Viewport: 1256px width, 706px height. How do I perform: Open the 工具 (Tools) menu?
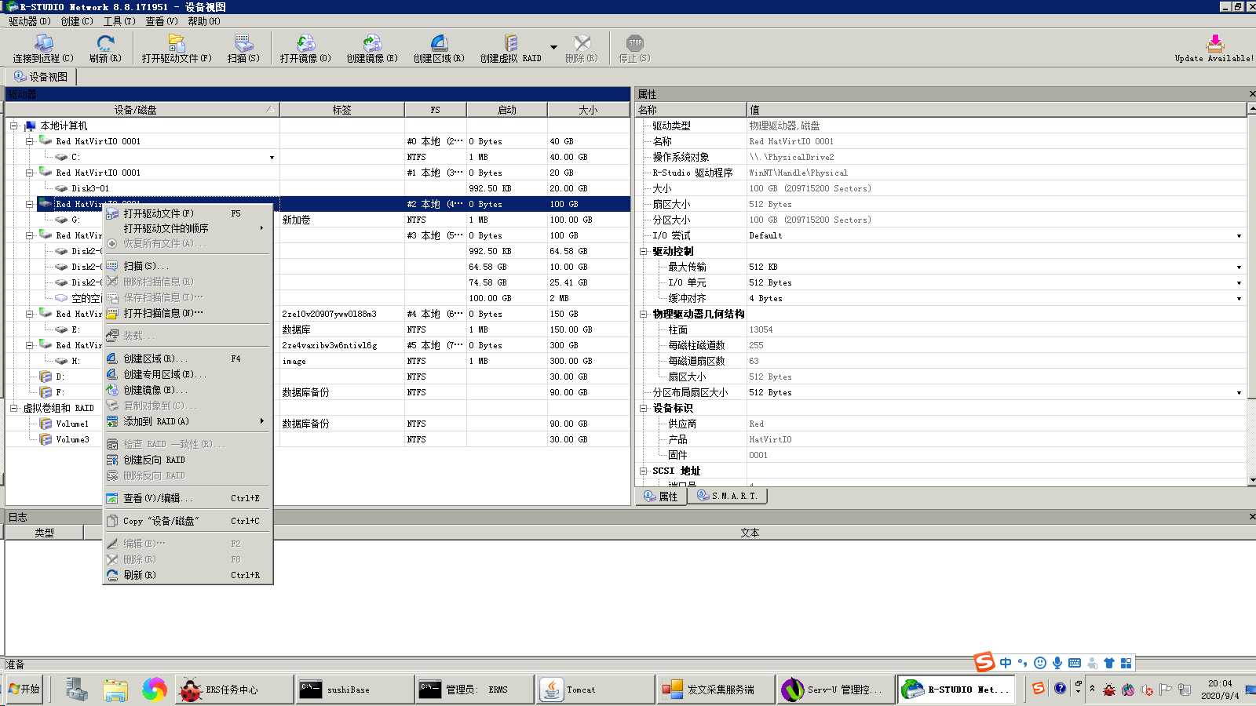coord(119,21)
